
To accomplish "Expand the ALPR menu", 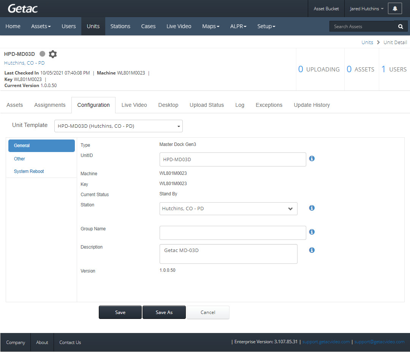I will [x=238, y=26].
